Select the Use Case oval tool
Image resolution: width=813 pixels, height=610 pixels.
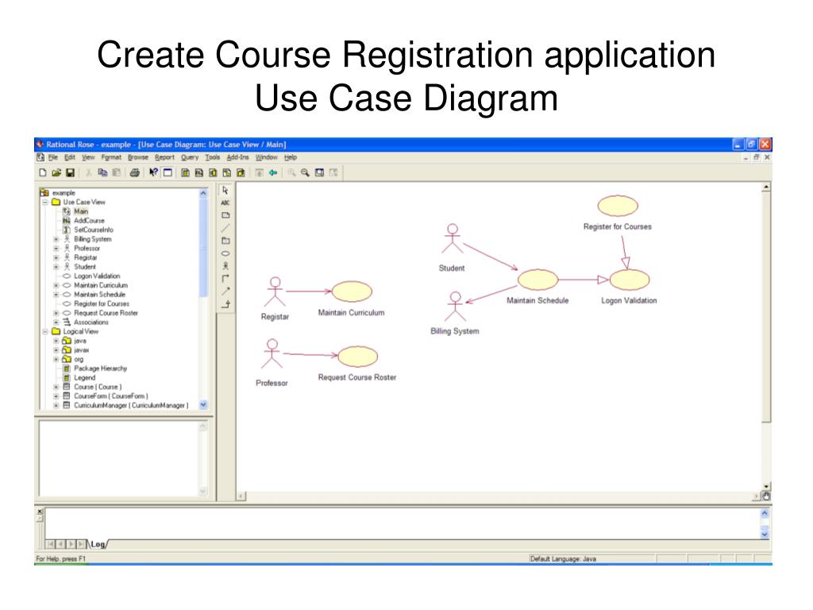225,253
